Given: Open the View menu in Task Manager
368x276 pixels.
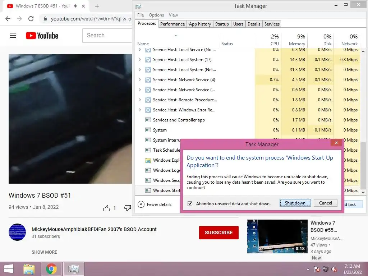Looking at the screenshot, I should click(173, 15).
